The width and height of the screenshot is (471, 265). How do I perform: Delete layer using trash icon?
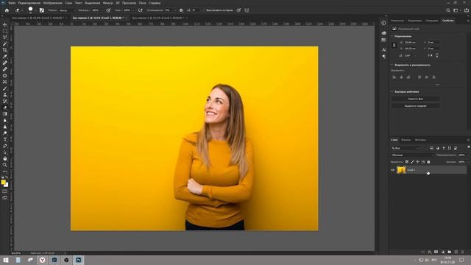463,252
